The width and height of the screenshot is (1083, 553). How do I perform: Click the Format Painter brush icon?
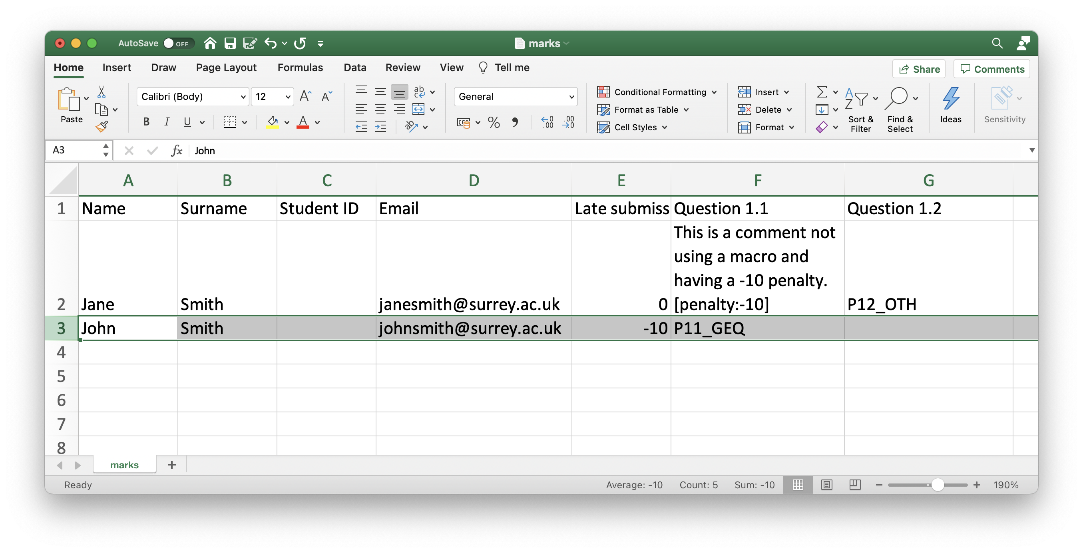click(x=102, y=127)
